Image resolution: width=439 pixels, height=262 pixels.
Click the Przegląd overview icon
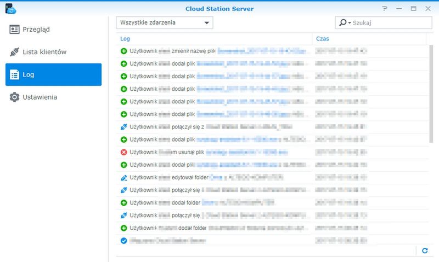pos(14,30)
